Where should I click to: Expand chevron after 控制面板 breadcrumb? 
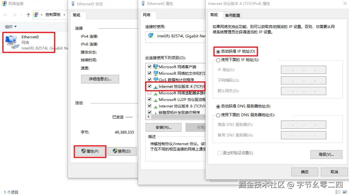pos(64,15)
